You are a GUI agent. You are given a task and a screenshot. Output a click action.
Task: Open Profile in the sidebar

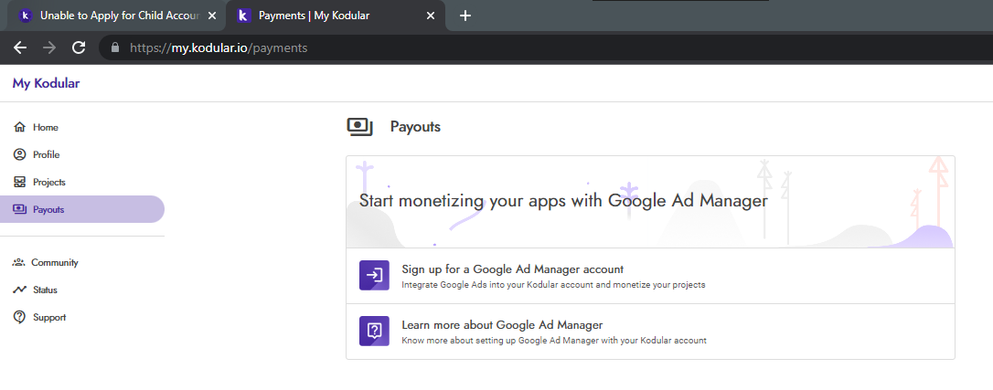click(82, 154)
